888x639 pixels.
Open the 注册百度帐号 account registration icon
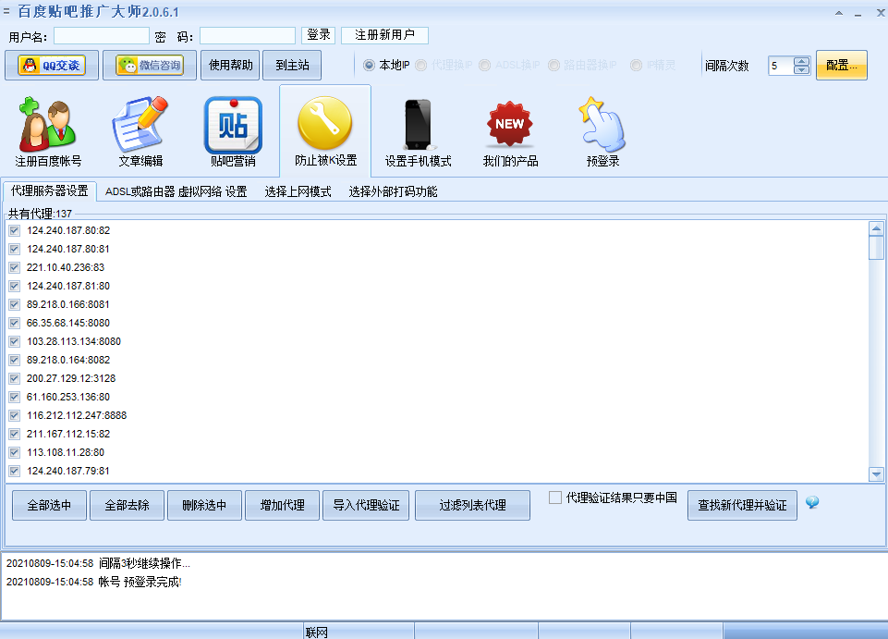(x=47, y=132)
